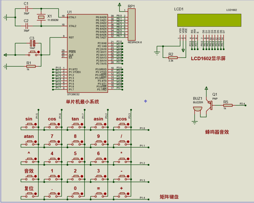Click the C2 30pF capacitor
The width and height of the screenshot is (254, 203).
[27, 26]
